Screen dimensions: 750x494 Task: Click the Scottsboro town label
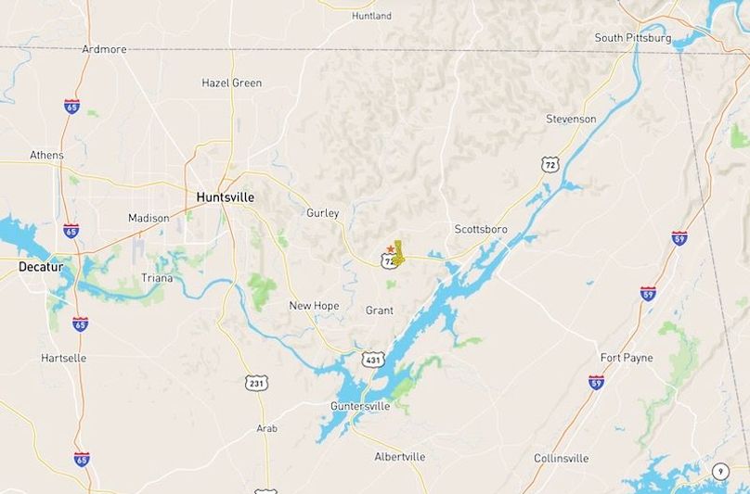[481, 229]
